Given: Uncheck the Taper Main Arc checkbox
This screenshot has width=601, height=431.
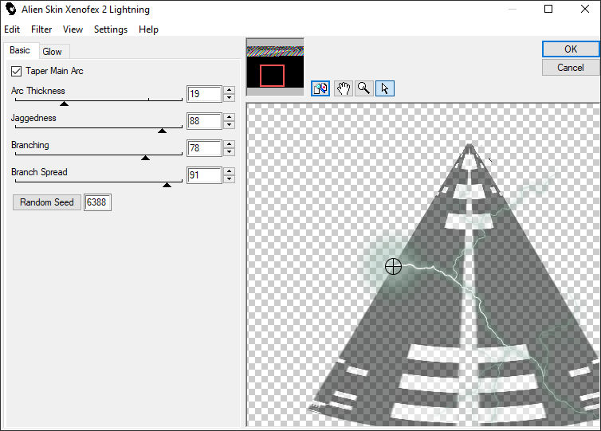Looking at the screenshot, I should coord(16,71).
